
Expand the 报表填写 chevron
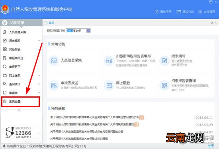pyautogui.click(x=39, y=41)
